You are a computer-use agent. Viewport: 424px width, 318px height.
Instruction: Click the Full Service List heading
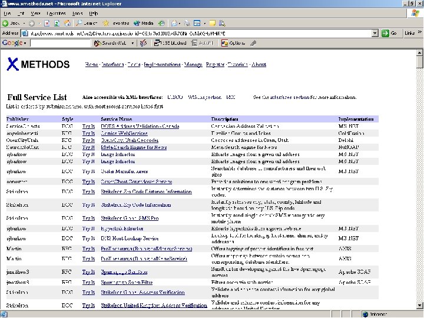click(x=37, y=97)
